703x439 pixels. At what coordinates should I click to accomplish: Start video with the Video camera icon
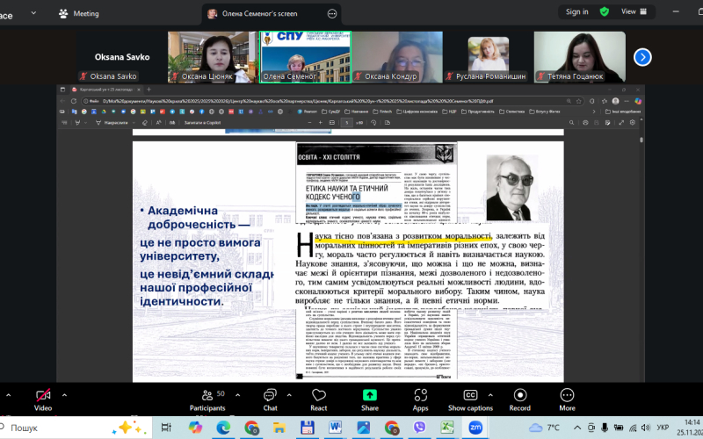(x=42, y=395)
